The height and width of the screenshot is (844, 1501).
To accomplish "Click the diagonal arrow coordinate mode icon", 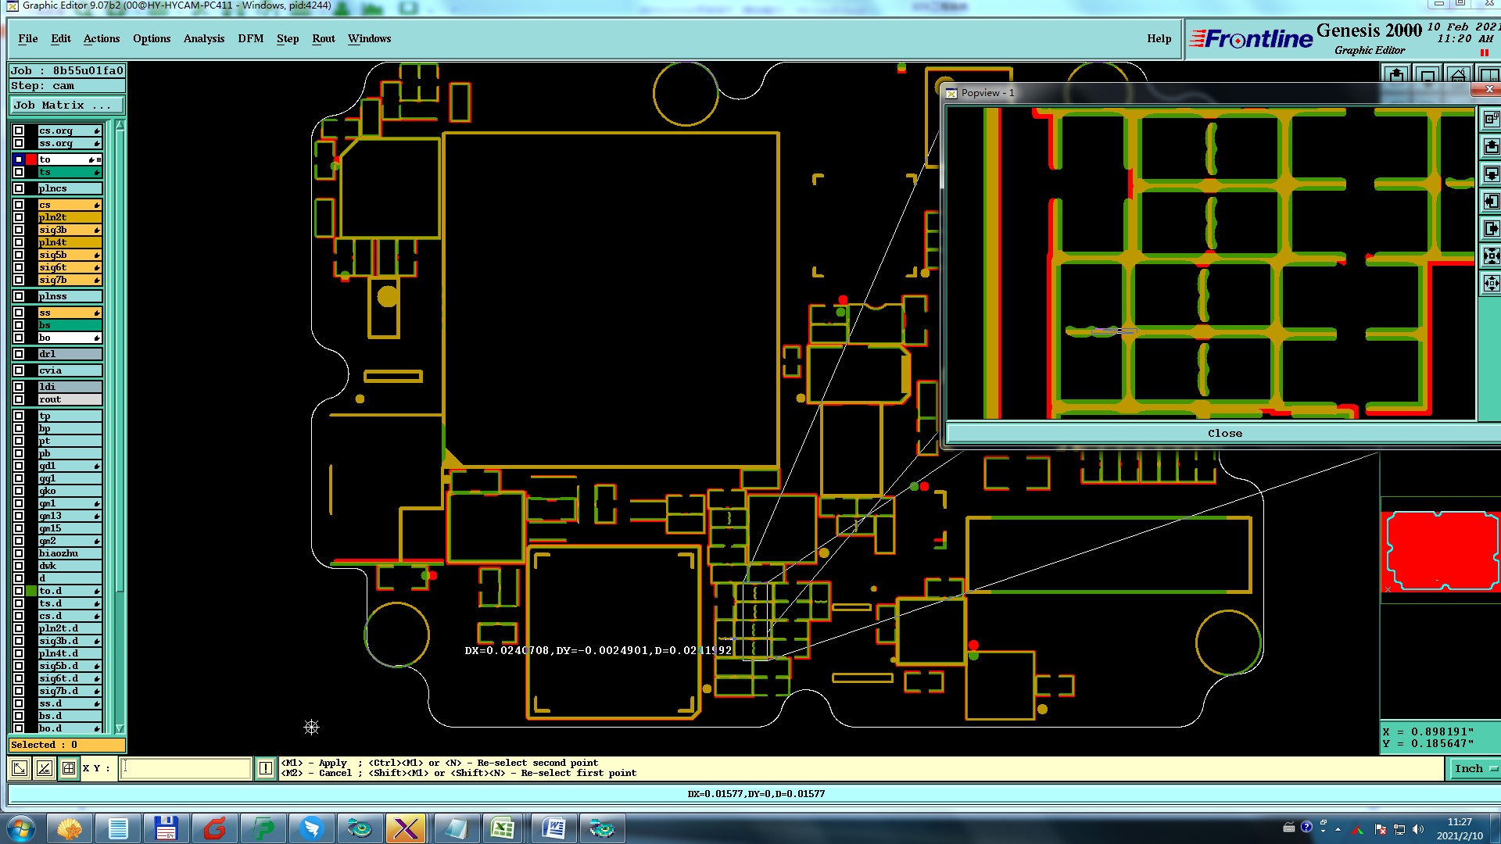I will [20, 768].
